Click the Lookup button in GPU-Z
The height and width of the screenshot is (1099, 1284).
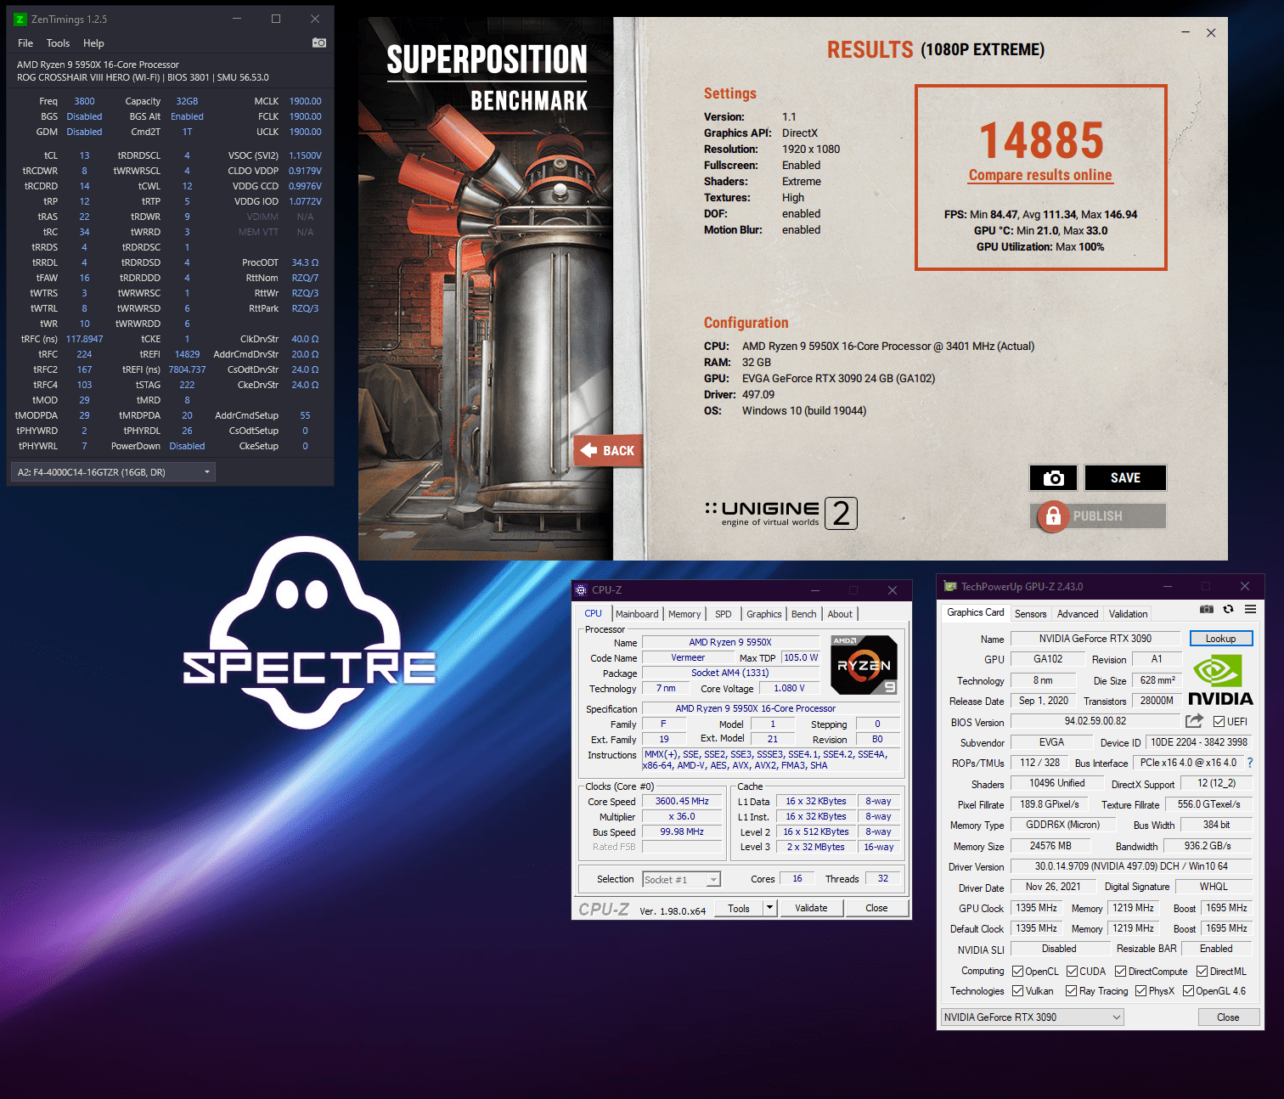(x=1221, y=639)
